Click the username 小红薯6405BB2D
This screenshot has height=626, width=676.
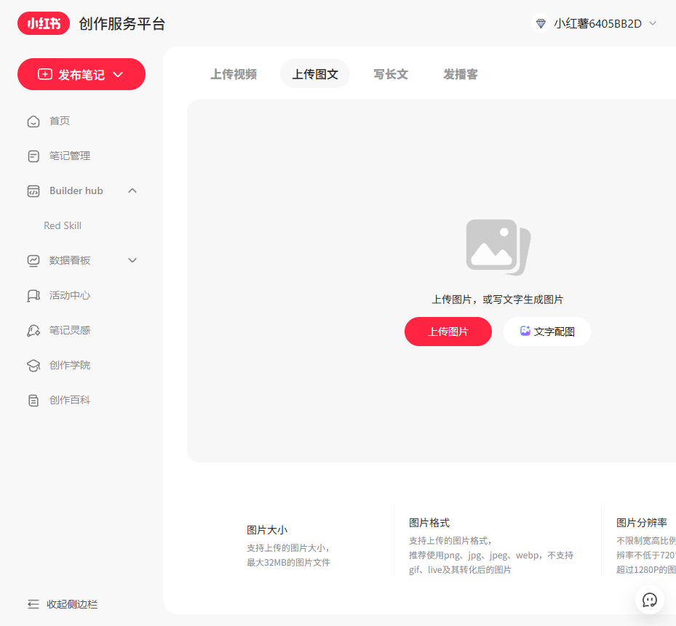(x=598, y=24)
